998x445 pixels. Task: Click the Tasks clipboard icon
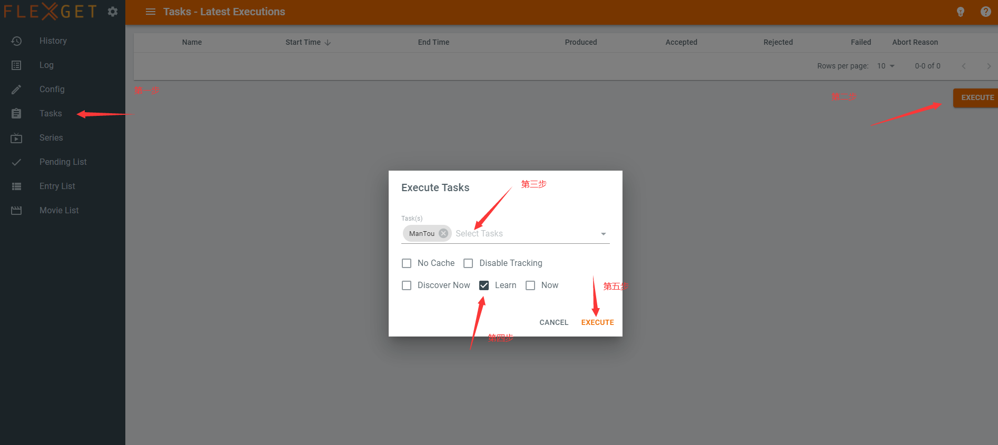point(16,114)
